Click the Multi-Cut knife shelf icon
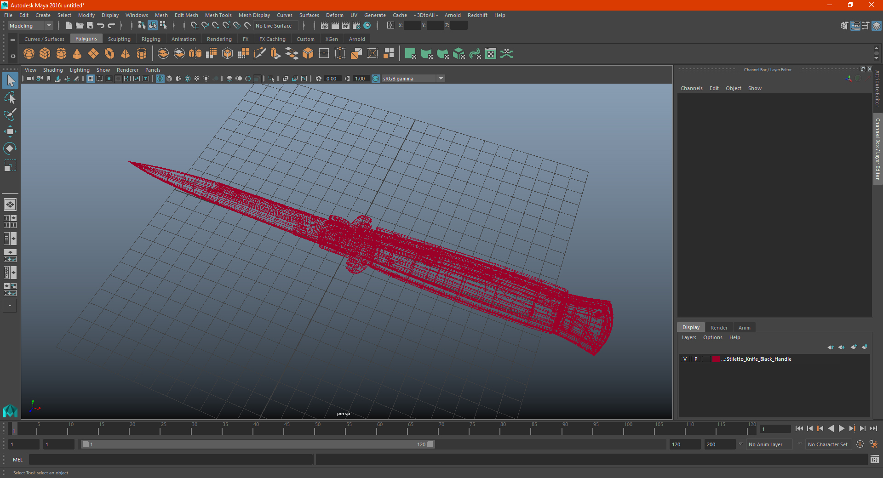Image resolution: width=883 pixels, height=478 pixels. (260, 54)
